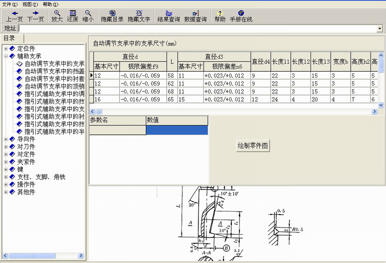This screenshot has height=263, width=386.
Task: Select tree item 推引式辅助支承中的支
Action: [54, 109]
